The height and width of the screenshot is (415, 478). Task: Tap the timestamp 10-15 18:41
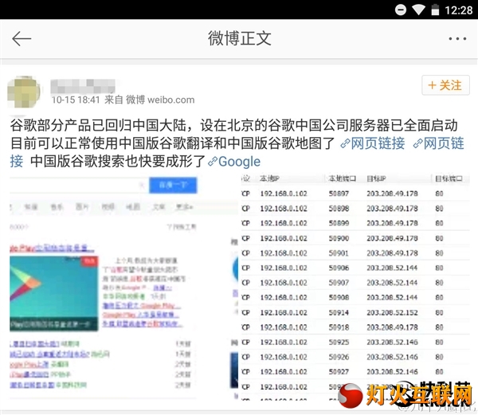coord(76,100)
